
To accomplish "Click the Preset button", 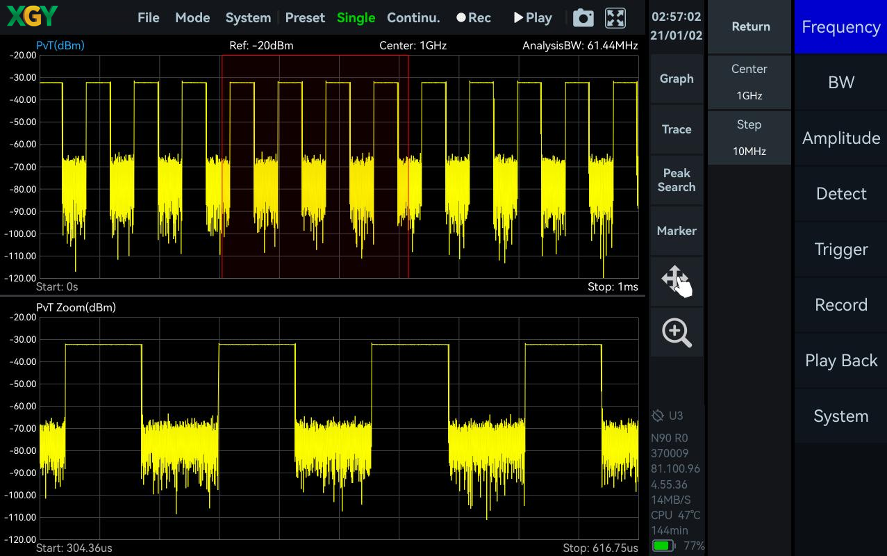I will [x=305, y=18].
